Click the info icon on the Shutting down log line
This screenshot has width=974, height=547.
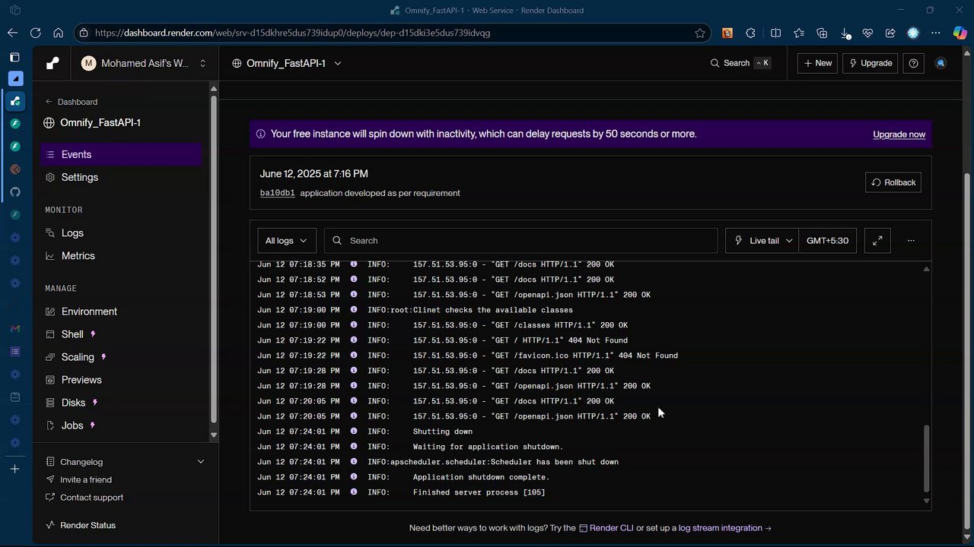coord(354,432)
